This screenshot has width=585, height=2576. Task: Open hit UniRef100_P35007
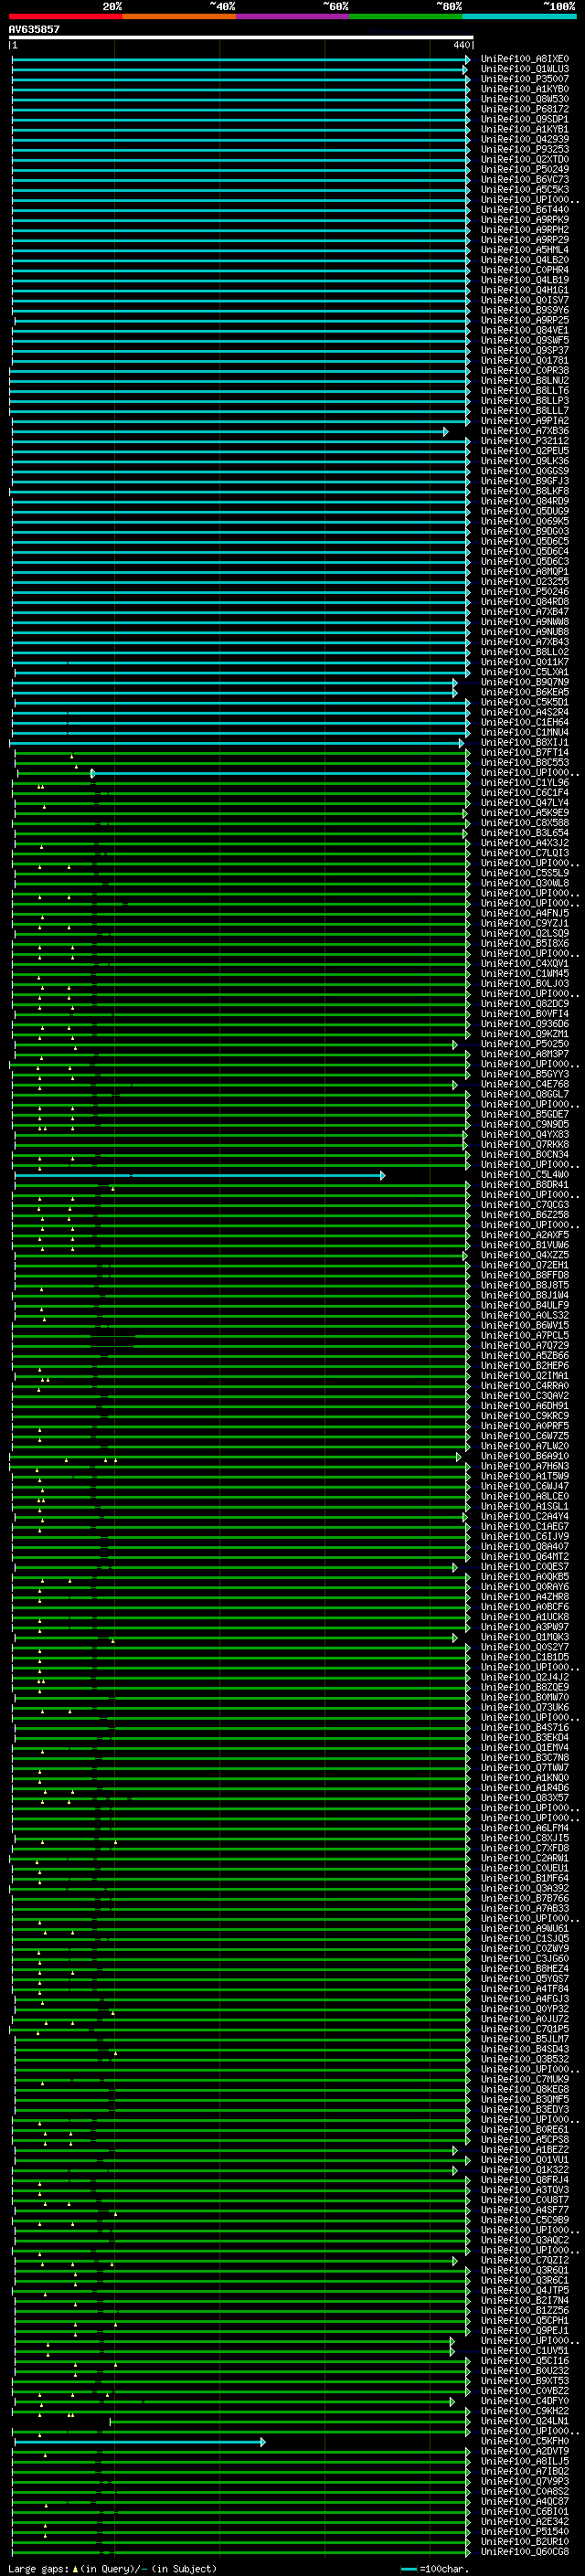(525, 79)
